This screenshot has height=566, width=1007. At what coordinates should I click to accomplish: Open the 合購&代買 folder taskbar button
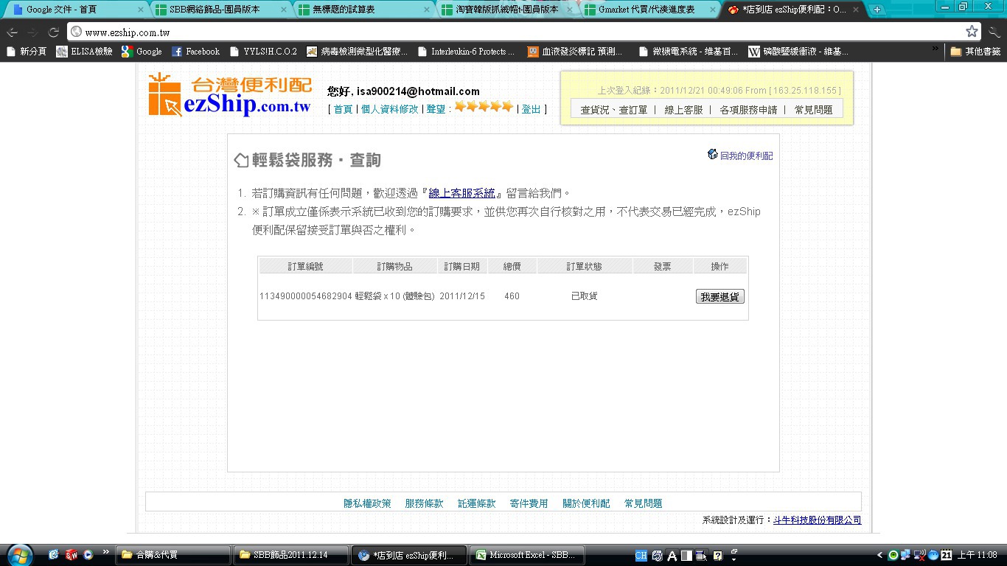173,555
